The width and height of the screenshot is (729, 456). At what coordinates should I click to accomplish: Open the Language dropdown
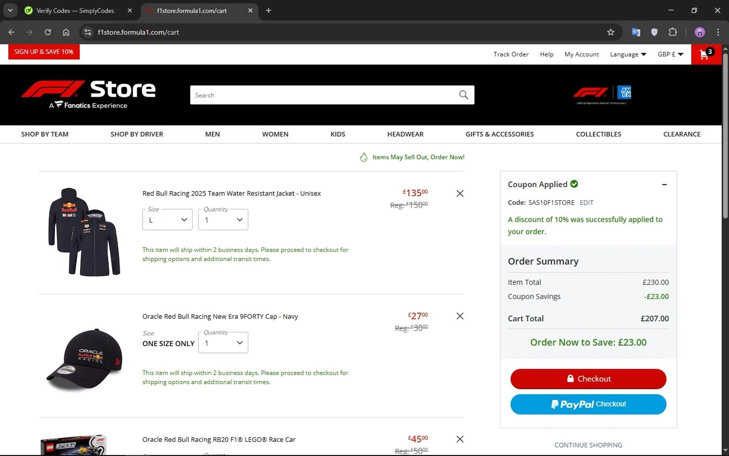[628, 54]
